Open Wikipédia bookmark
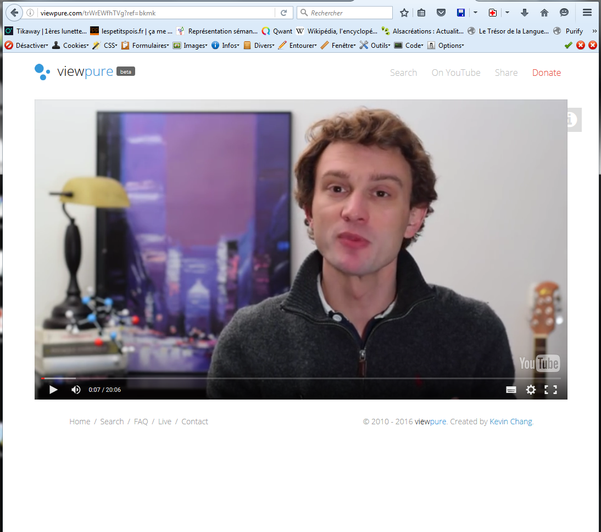Viewport: 601px width, 532px height. click(337, 31)
